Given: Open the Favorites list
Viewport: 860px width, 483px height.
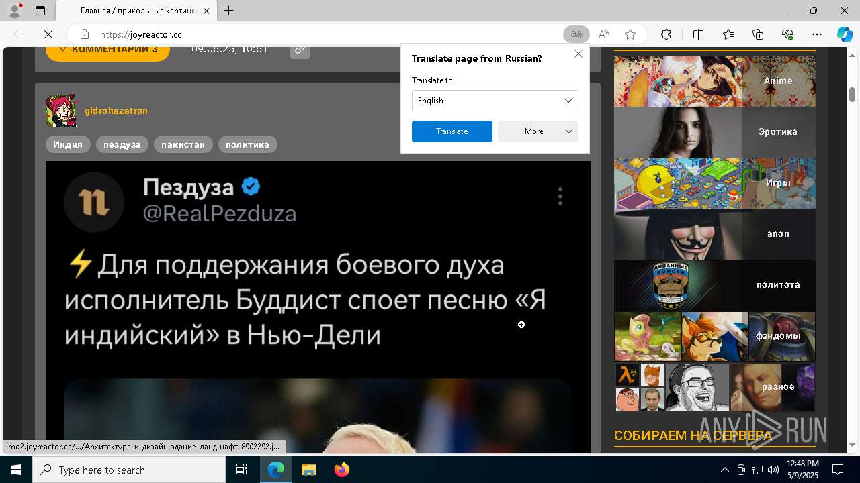Looking at the screenshot, I should [728, 34].
